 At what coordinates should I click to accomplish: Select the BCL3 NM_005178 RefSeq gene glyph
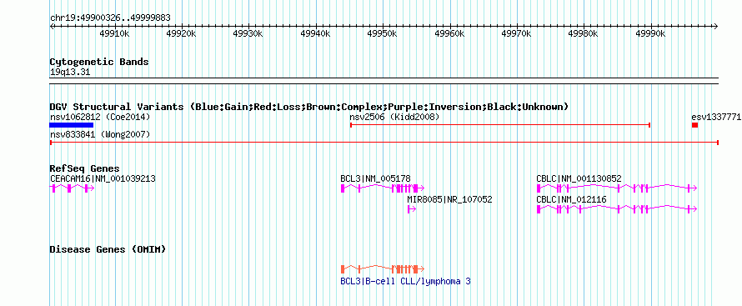click(x=382, y=188)
